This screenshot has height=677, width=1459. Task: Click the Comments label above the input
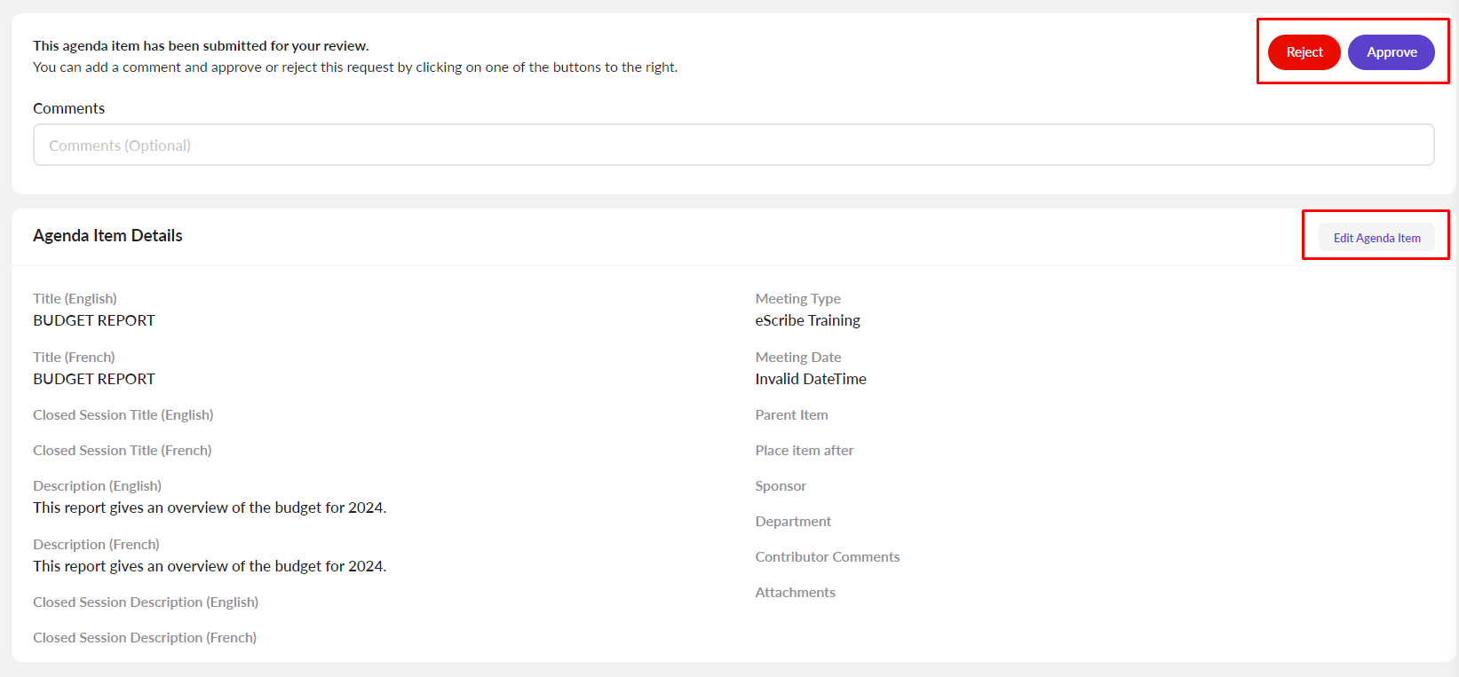68,108
